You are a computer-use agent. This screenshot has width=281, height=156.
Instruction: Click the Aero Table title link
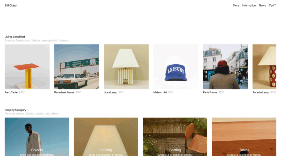pyautogui.click(x=11, y=92)
